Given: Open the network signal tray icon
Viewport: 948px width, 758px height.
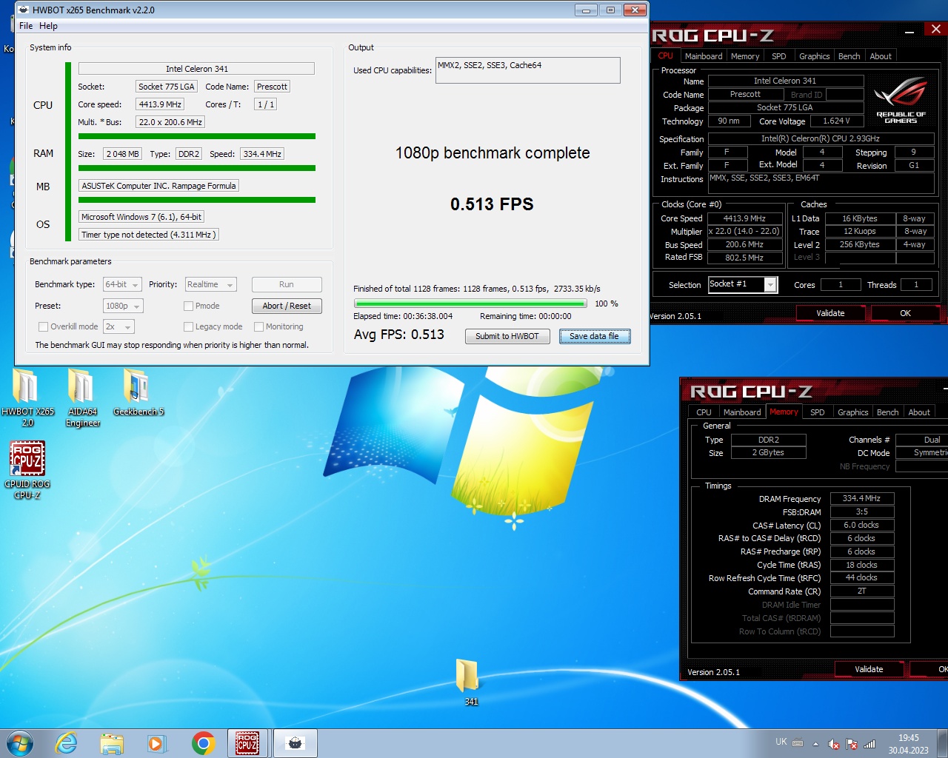Looking at the screenshot, I should click(870, 744).
